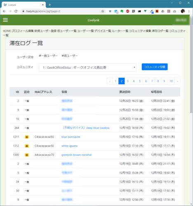This screenshot has height=206, width=193.
Task: Bookmark this page with the star icon
Action: coord(103,11)
